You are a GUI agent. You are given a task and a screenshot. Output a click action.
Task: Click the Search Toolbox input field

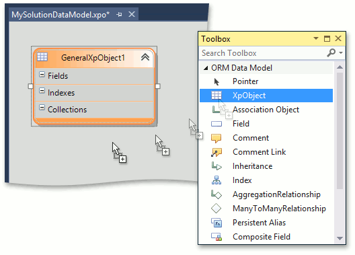[x=263, y=53]
